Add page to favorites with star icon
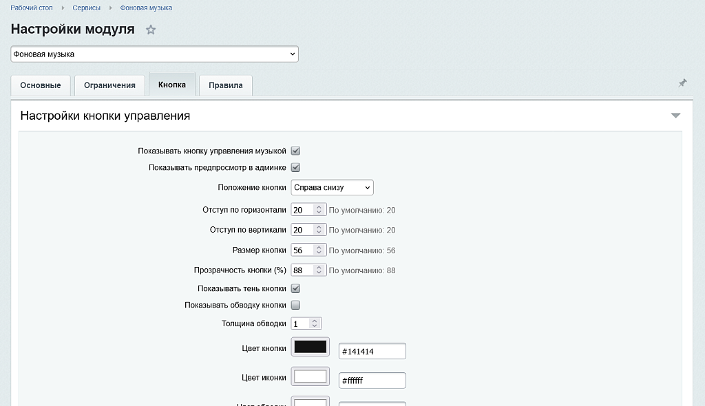The image size is (705, 406). pos(151,30)
